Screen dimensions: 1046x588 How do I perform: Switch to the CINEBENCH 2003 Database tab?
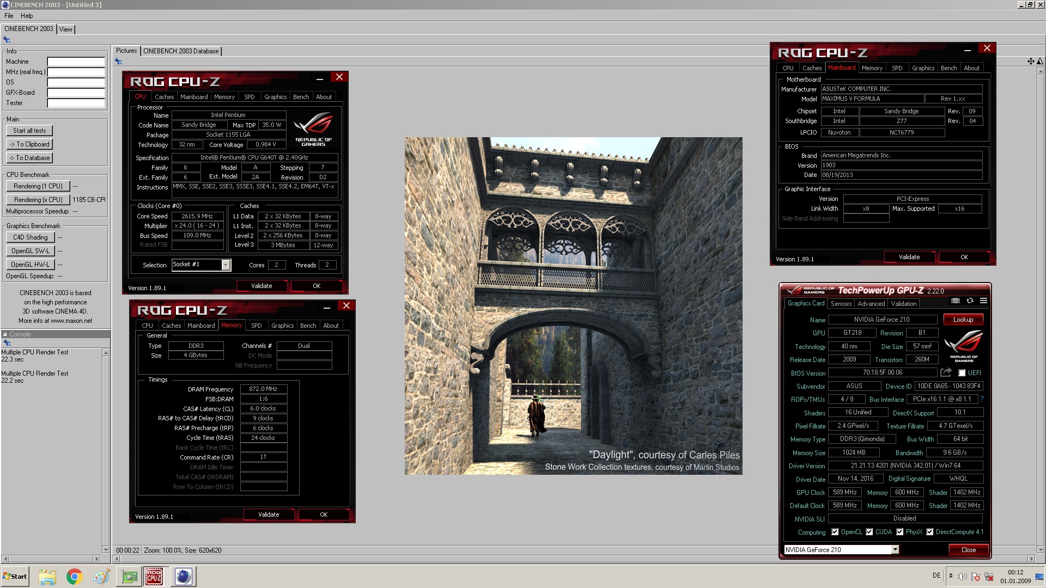point(181,51)
